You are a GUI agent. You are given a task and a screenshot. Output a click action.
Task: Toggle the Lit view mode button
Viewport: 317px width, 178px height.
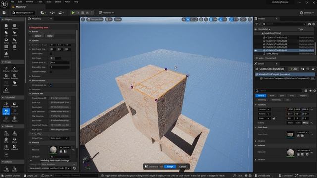(109, 19)
